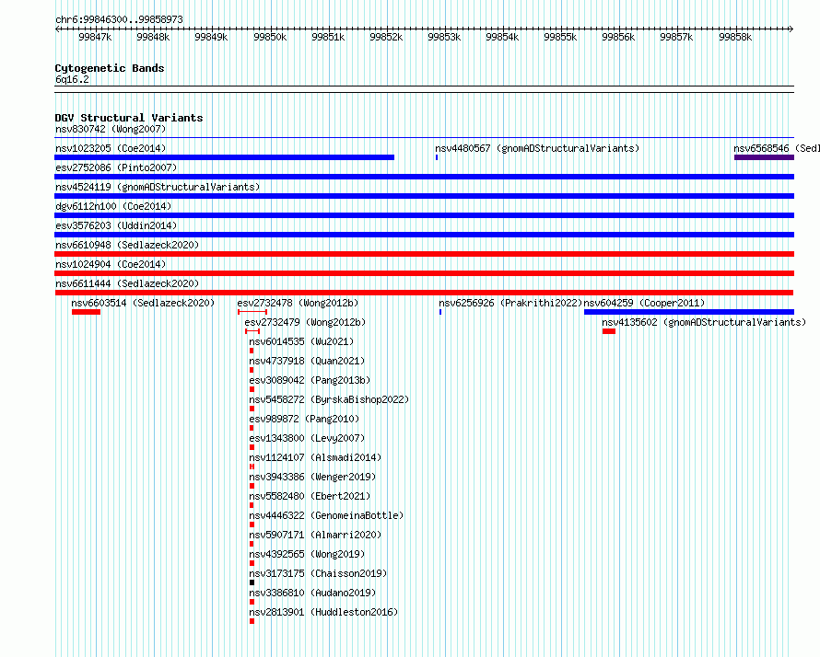
Task: Click the red nsv6603514 variant bar
Action: [86, 312]
